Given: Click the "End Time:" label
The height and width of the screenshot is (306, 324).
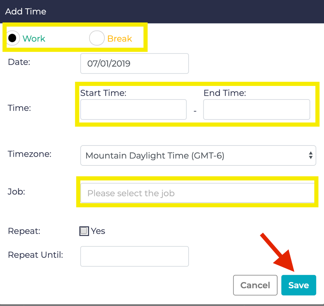Looking at the screenshot, I should point(225,93).
